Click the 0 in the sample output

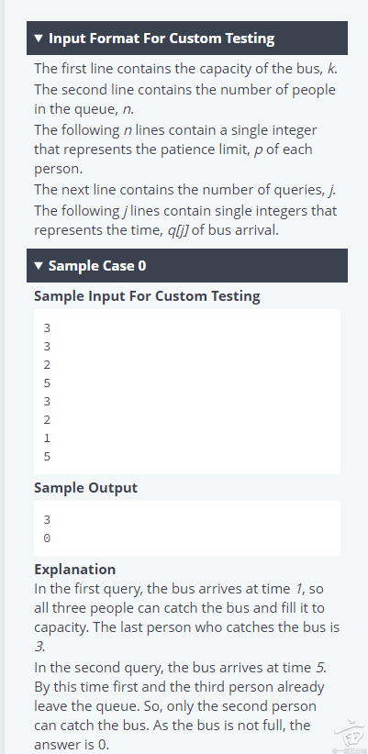coord(47,538)
